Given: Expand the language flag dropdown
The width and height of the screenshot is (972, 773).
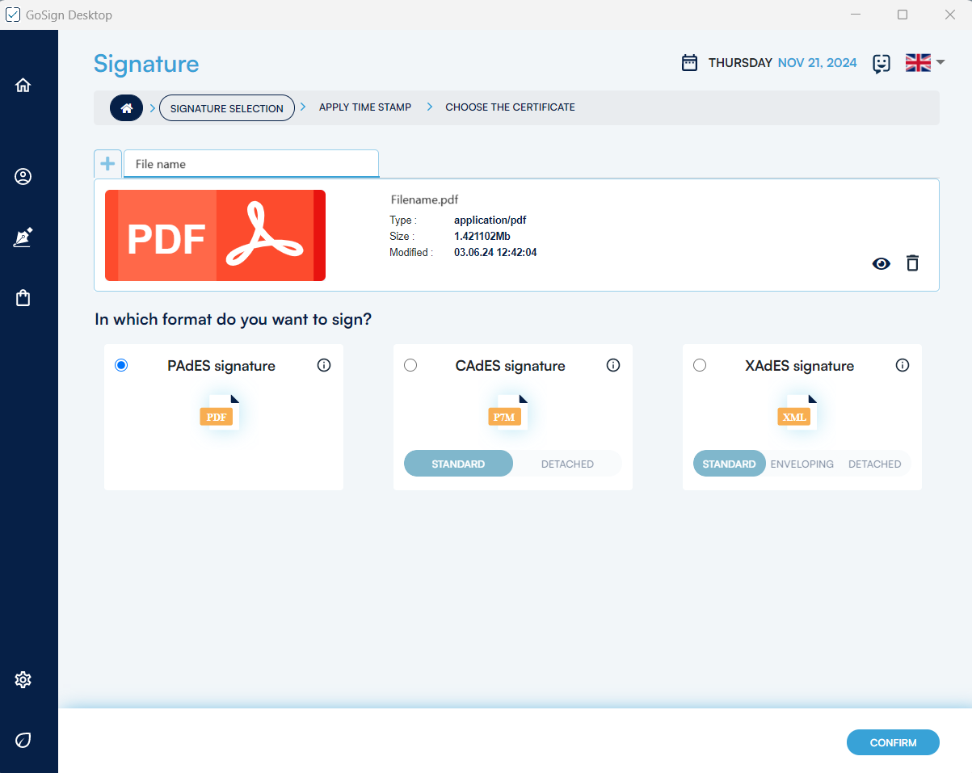Looking at the screenshot, I should point(925,63).
